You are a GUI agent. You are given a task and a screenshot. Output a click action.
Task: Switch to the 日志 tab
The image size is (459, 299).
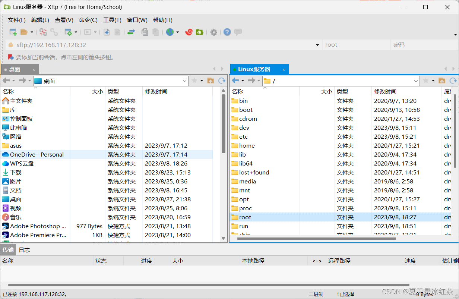[x=24, y=250]
